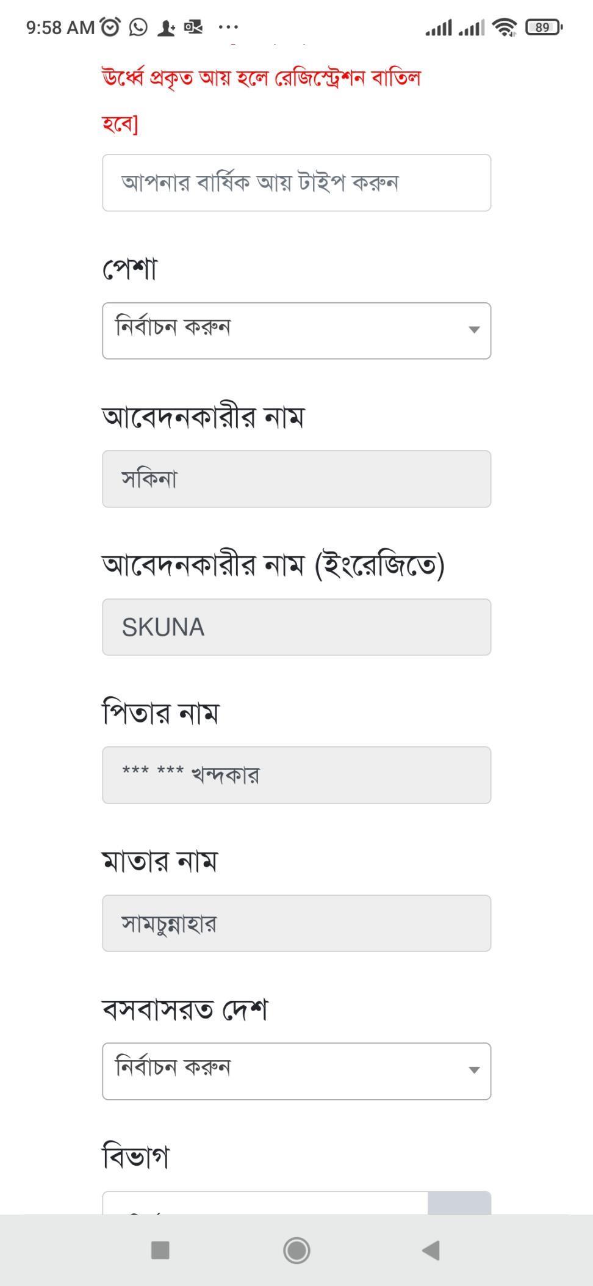The height and width of the screenshot is (1286, 593).
Task: Click the dropdown arrow in পেশা field
Action: [x=473, y=330]
